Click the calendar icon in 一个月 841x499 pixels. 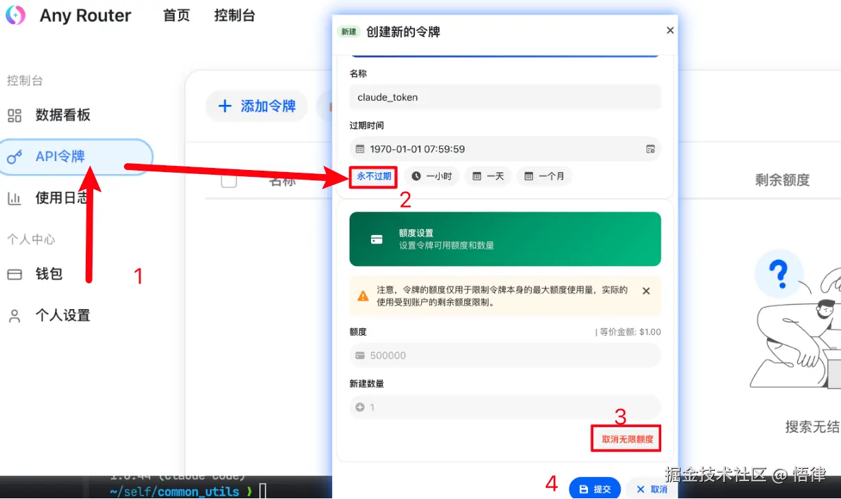click(x=529, y=176)
